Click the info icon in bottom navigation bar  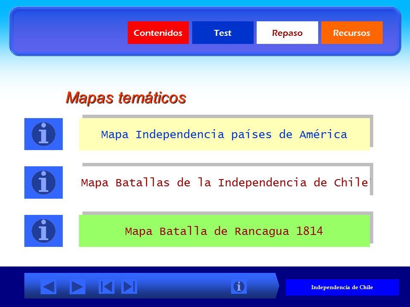pyautogui.click(x=239, y=287)
